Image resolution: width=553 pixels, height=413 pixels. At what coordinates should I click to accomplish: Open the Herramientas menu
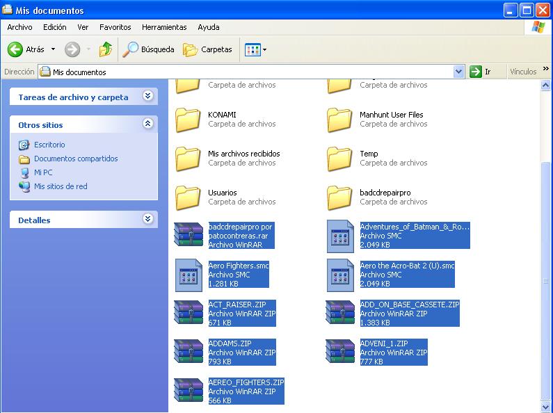pos(164,27)
